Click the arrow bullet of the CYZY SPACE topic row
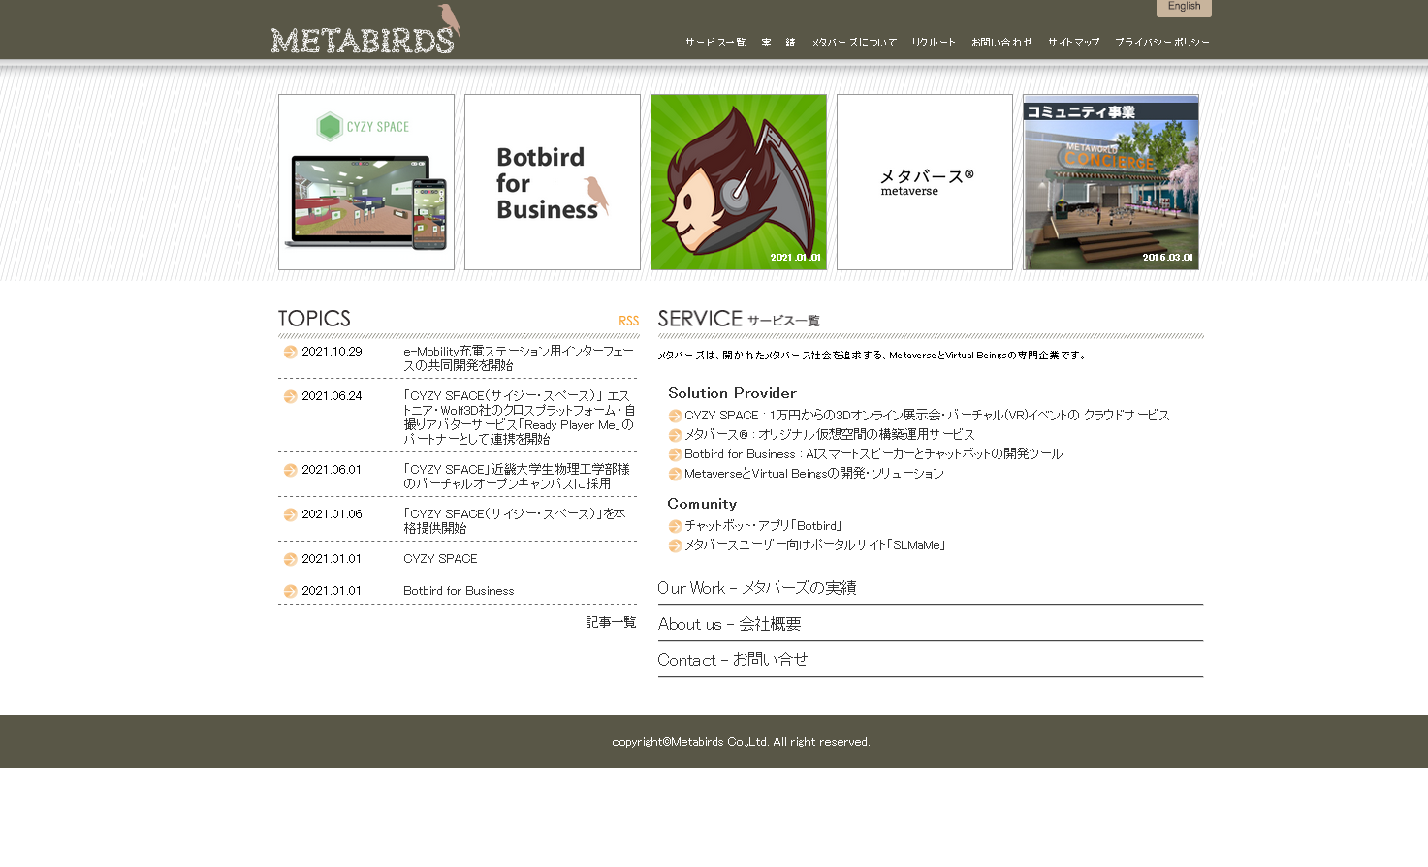The height and width of the screenshot is (867, 1428). 290,559
